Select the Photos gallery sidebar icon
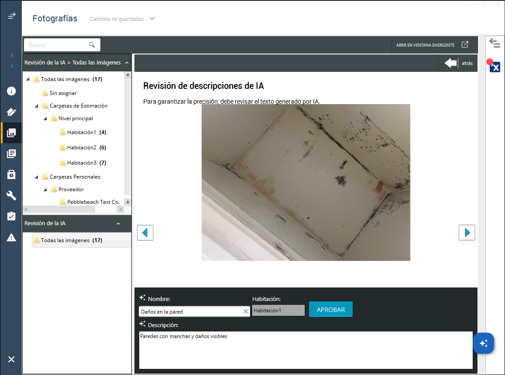Viewport: 505px width, 375px height. [x=11, y=133]
